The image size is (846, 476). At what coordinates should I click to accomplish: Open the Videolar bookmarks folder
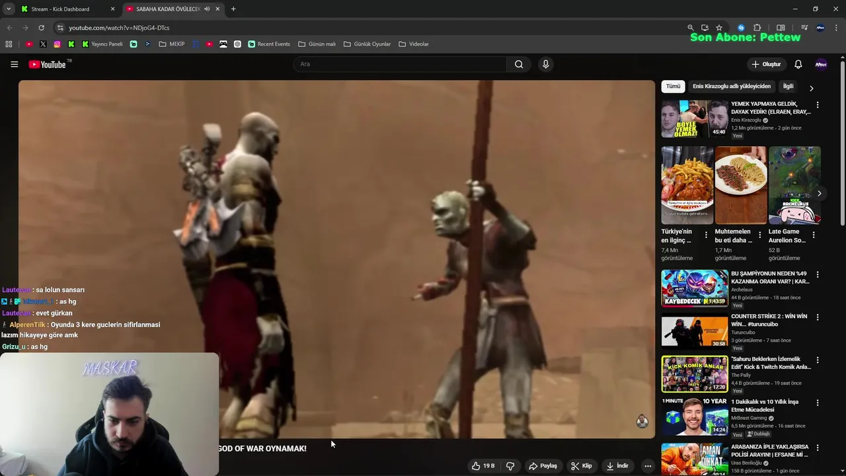point(414,44)
